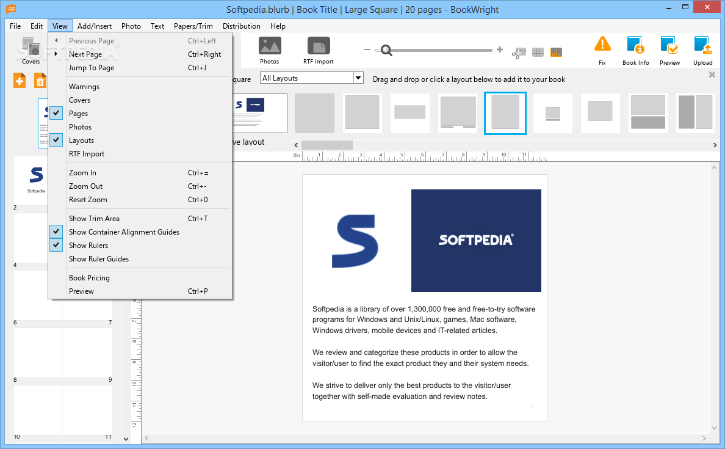Select the highlighted single-image layout thumbnail

coord(505,114)
